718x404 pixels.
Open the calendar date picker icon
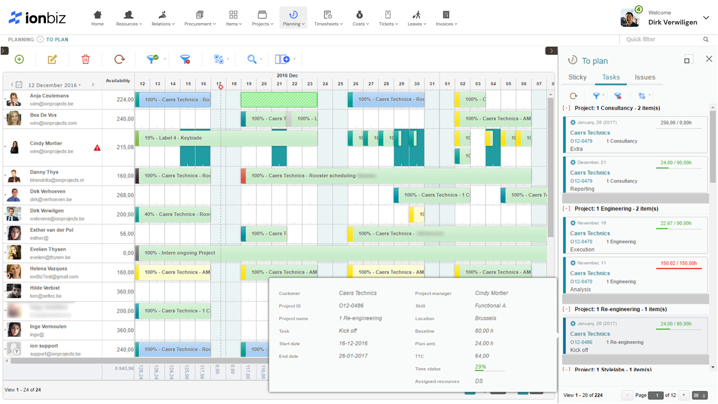19,84
